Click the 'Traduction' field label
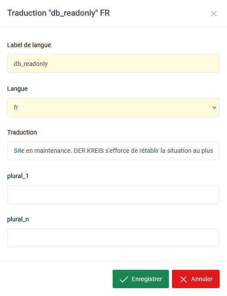 click(x=22, y=132)
